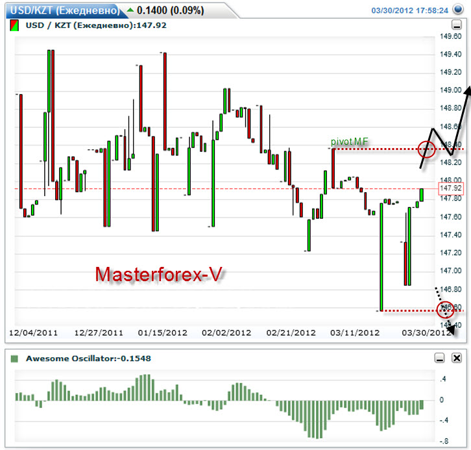471x450 pixels.
Task: Click the blue globe icon beside the timestamp
Action: (458, 9)
